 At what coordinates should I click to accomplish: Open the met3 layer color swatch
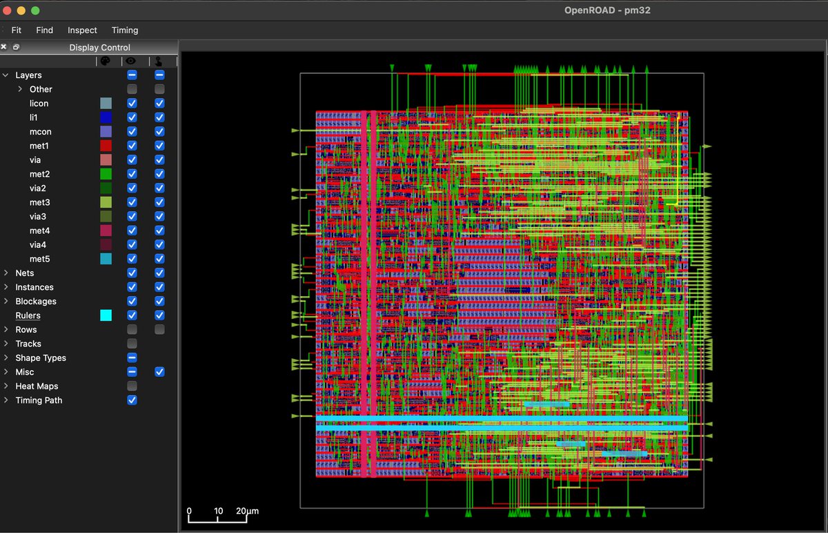(x=106, y=202)
